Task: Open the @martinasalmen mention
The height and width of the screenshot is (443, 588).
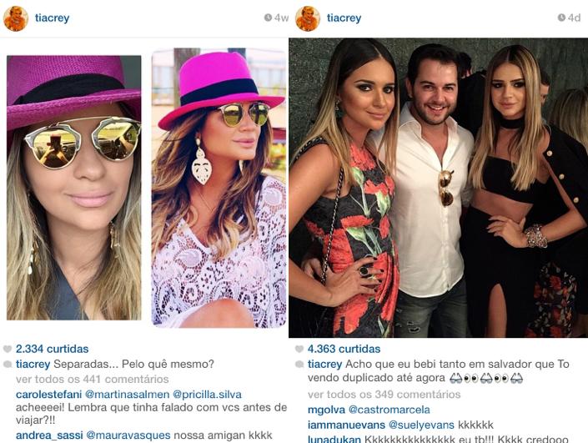Action: 127,395
